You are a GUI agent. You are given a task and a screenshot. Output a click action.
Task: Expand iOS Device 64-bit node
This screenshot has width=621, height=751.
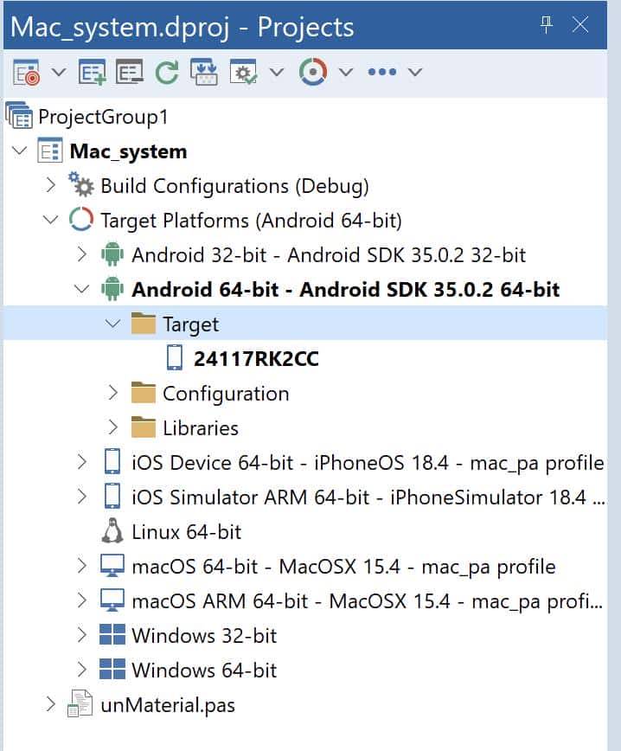click(x=82, y=462)
